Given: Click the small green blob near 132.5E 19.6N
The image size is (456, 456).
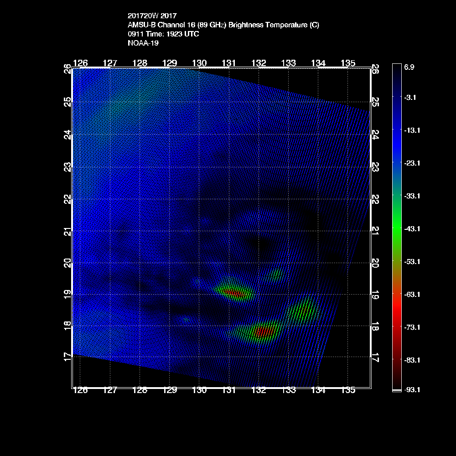Looking at the screenshot, I should coord(275,274).
